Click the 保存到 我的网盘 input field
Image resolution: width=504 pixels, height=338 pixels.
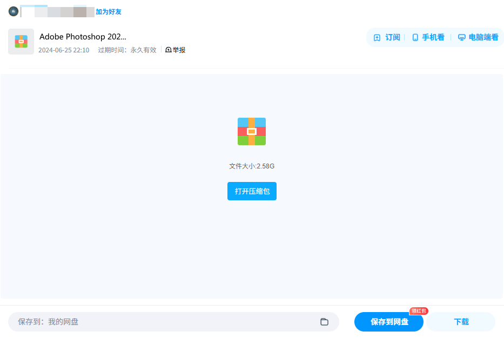point(162,321)
